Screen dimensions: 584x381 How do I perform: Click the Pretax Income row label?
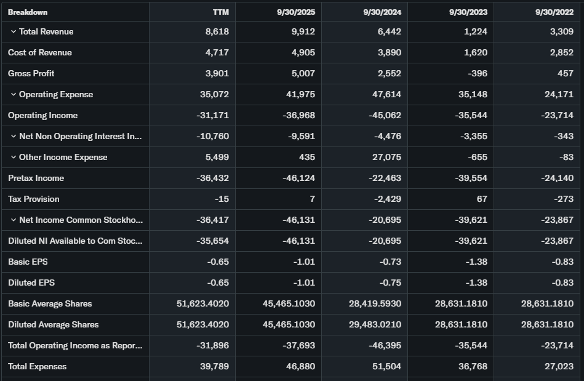[x=36, y=178]
